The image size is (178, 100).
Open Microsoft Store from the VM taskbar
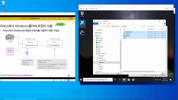(129, 80)
